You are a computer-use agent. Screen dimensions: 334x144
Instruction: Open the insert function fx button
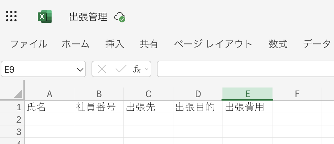click(137, 69)
